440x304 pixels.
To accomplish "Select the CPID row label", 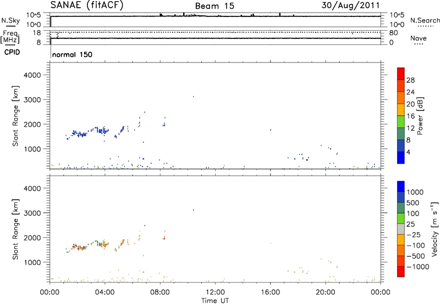I will 12,52.
